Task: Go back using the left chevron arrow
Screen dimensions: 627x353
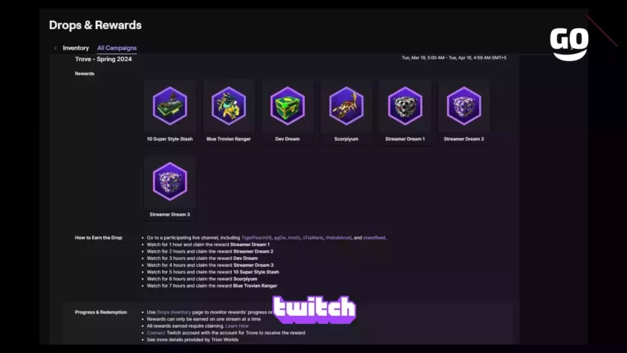Action: pyautogui.click(x=55, y=48)
